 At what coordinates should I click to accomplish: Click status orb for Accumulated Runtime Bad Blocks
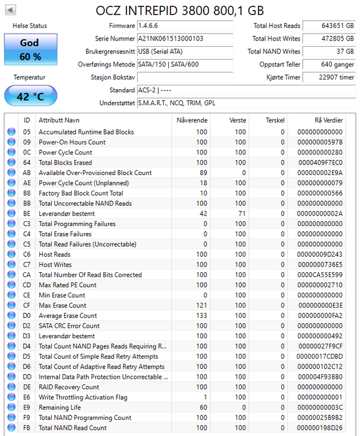11,131
